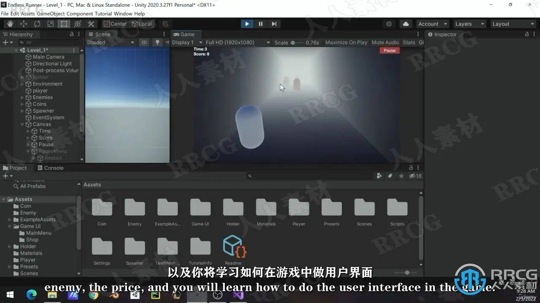Lock the Hierarchy panel

tap(72, 35)
